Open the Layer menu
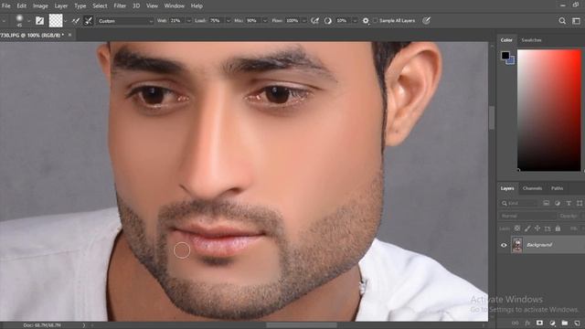 coord(61,6)
